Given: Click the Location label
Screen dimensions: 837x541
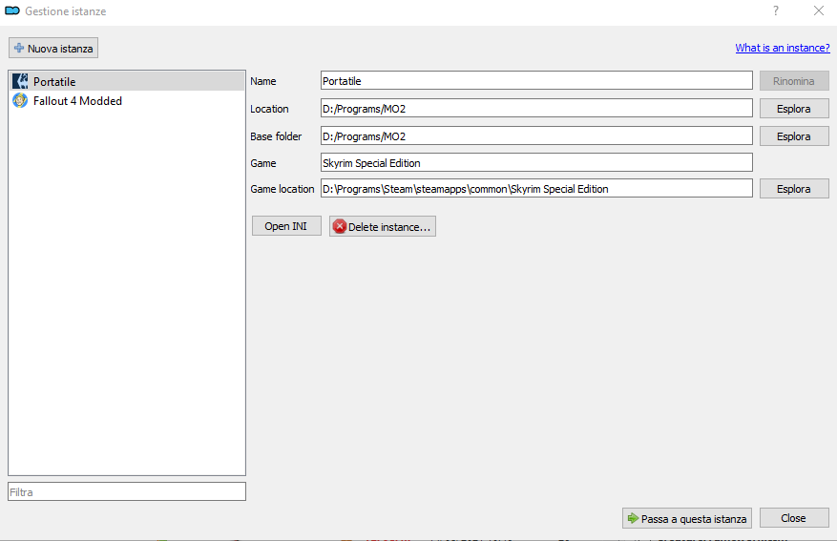Looking at the screenshot, I should [x=269, y=109].
